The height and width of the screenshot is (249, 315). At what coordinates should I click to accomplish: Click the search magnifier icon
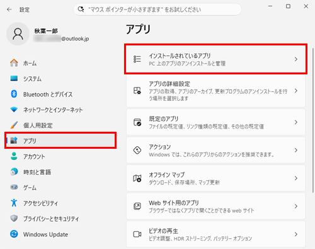point(81,9)
